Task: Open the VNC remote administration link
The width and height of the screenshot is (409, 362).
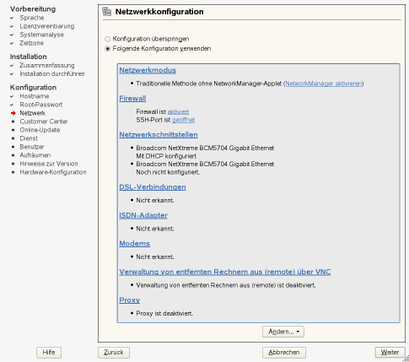Action: pos(225,272)
